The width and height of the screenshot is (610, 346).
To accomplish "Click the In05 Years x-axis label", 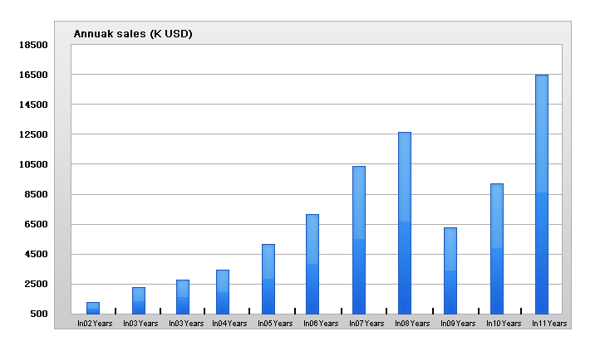I will pos(276,322).
